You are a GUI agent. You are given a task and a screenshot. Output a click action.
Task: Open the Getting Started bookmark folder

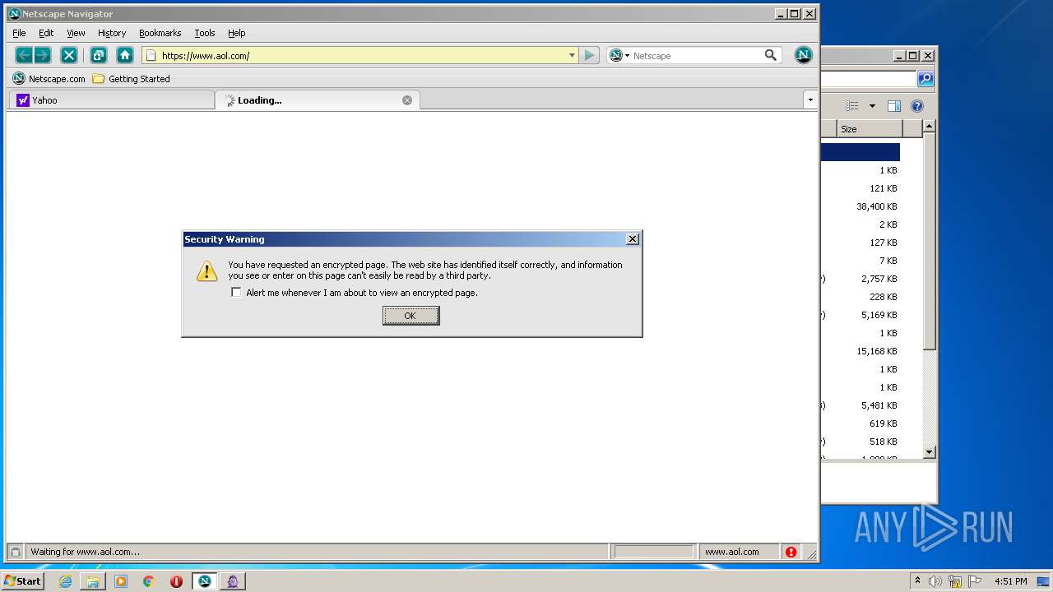[131, 79]
